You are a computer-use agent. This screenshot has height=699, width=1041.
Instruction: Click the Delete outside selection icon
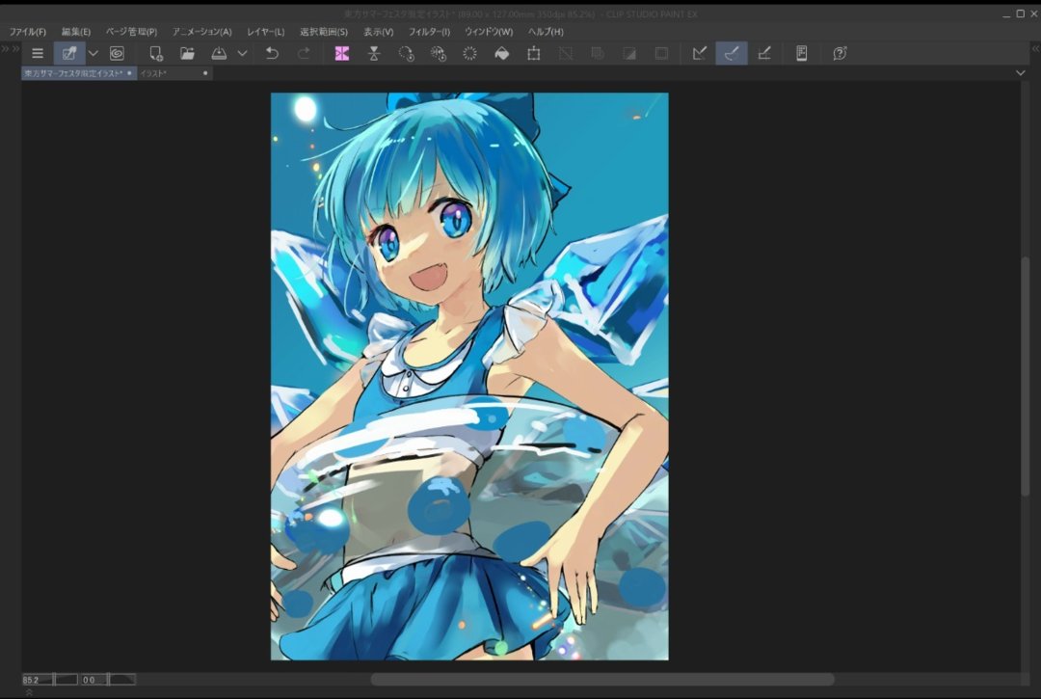click(x=374, y=53)
